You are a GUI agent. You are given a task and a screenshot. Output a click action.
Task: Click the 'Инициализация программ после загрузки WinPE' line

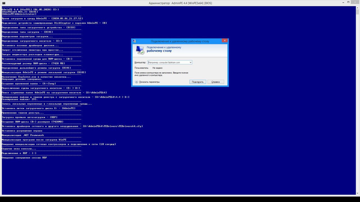click(x=34, y=140)
